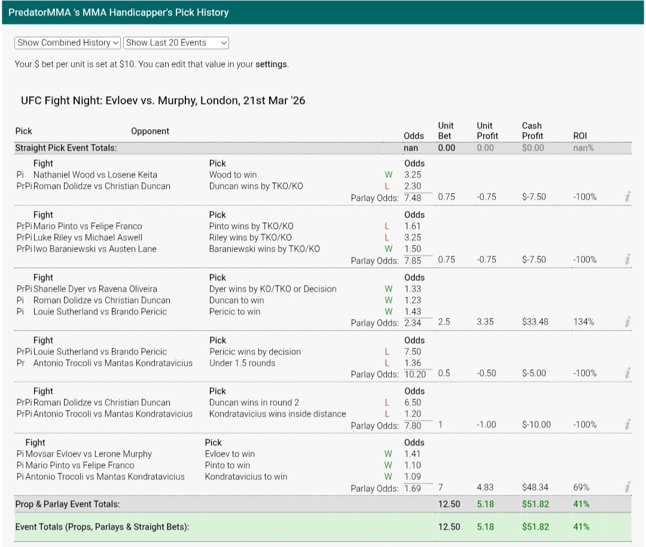This screenshot has width=646, height=547.
Task: Click the pick 'Duncan to win'
Action: coord(236,300)
